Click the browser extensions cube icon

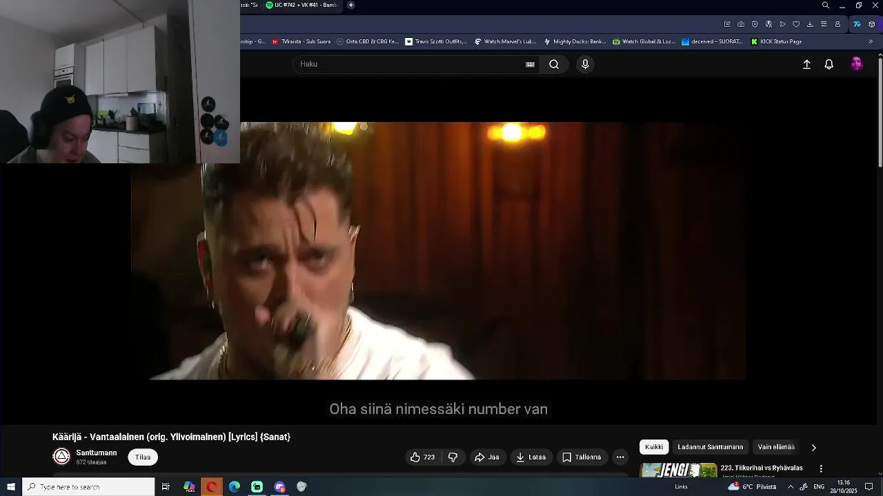[872, 24]
